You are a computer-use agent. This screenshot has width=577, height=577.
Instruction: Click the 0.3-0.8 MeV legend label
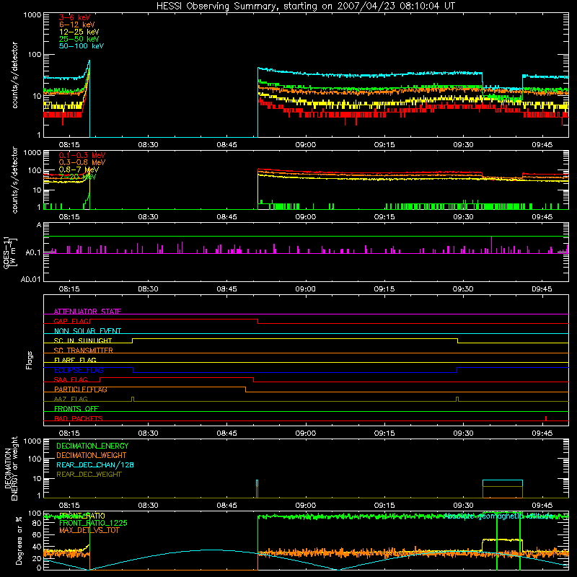click(x=82, y=162)
